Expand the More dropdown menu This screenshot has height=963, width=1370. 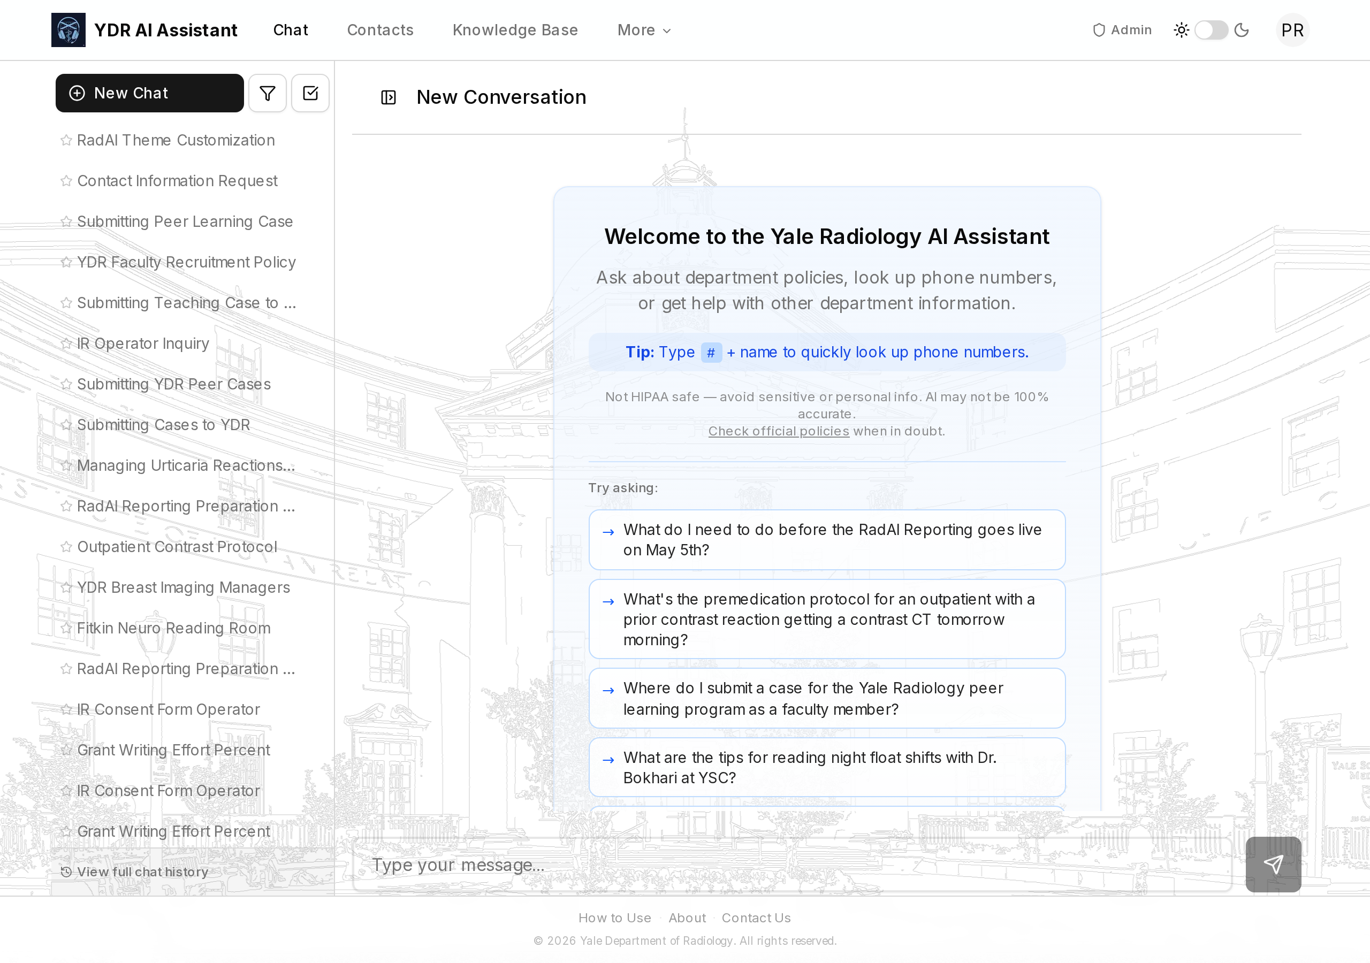(644, 30)
